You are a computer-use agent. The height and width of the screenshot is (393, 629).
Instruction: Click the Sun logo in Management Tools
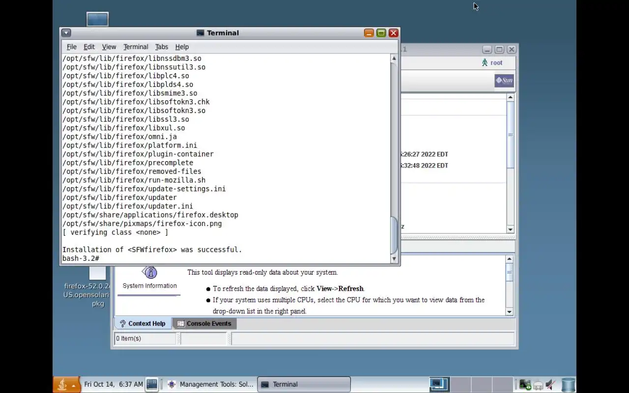click(504, 81)
